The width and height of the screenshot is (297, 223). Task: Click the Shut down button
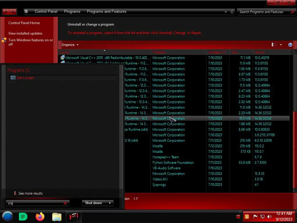(94, 203)
